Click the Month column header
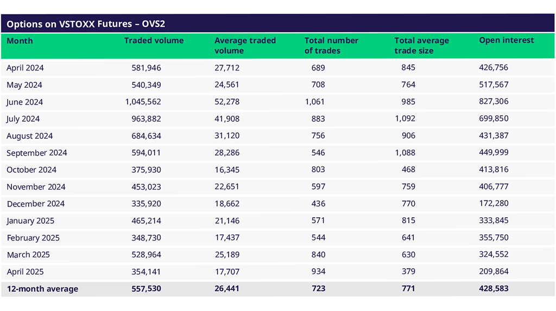The image size is (556, 311). 20,41
